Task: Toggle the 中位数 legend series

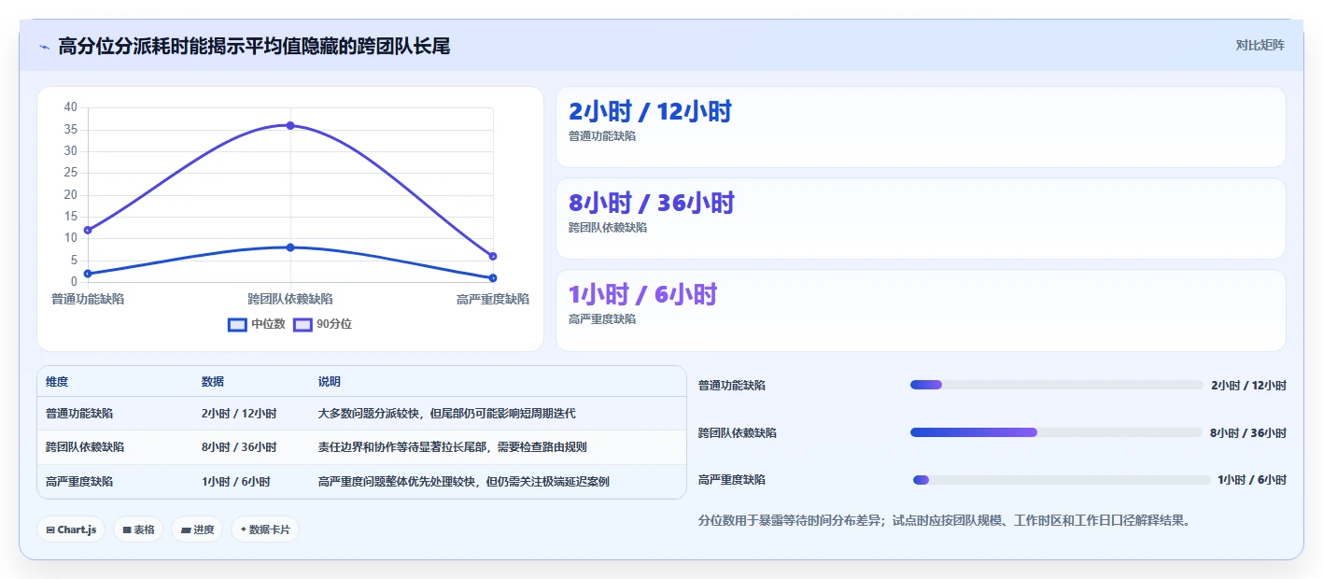Action: tap(257, 324)
